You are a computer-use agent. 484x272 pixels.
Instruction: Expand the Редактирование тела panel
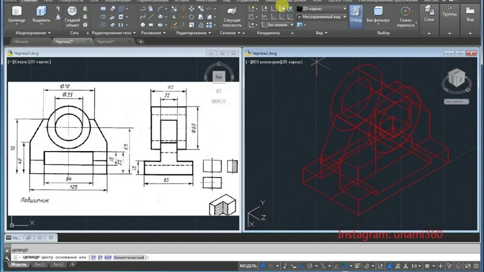(114, 33)
